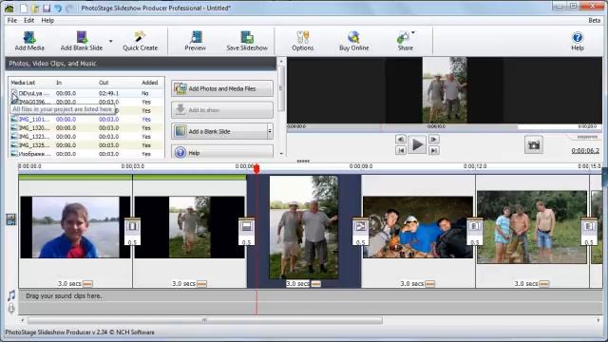Viewport: 608px width, 342px height.
Task: Select the second slide thumbnail of the two men
Action: coord(190,227)
